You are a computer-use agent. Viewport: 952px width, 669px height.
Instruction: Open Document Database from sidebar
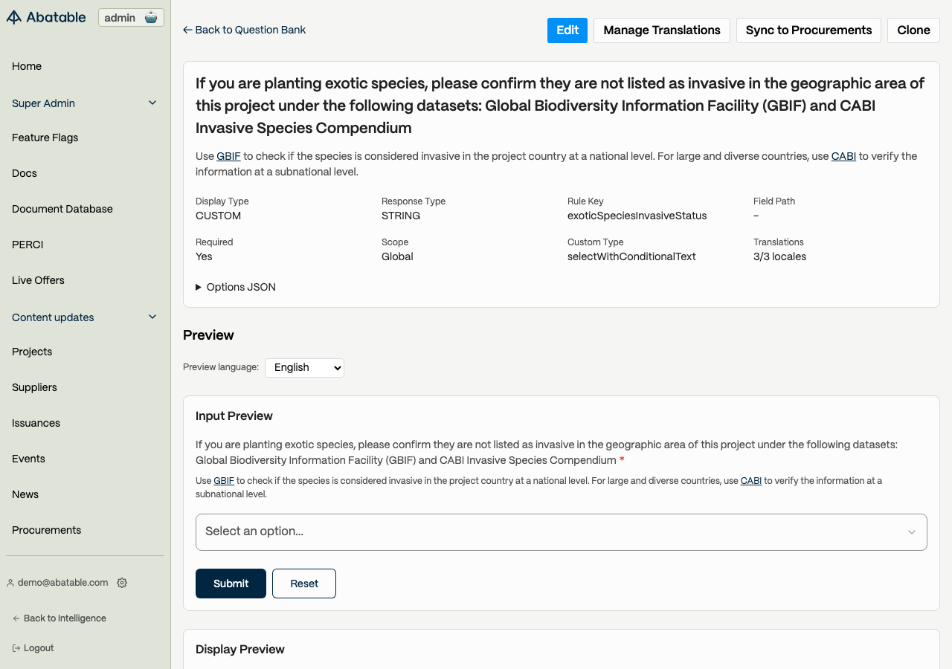(x=62, y=209)
